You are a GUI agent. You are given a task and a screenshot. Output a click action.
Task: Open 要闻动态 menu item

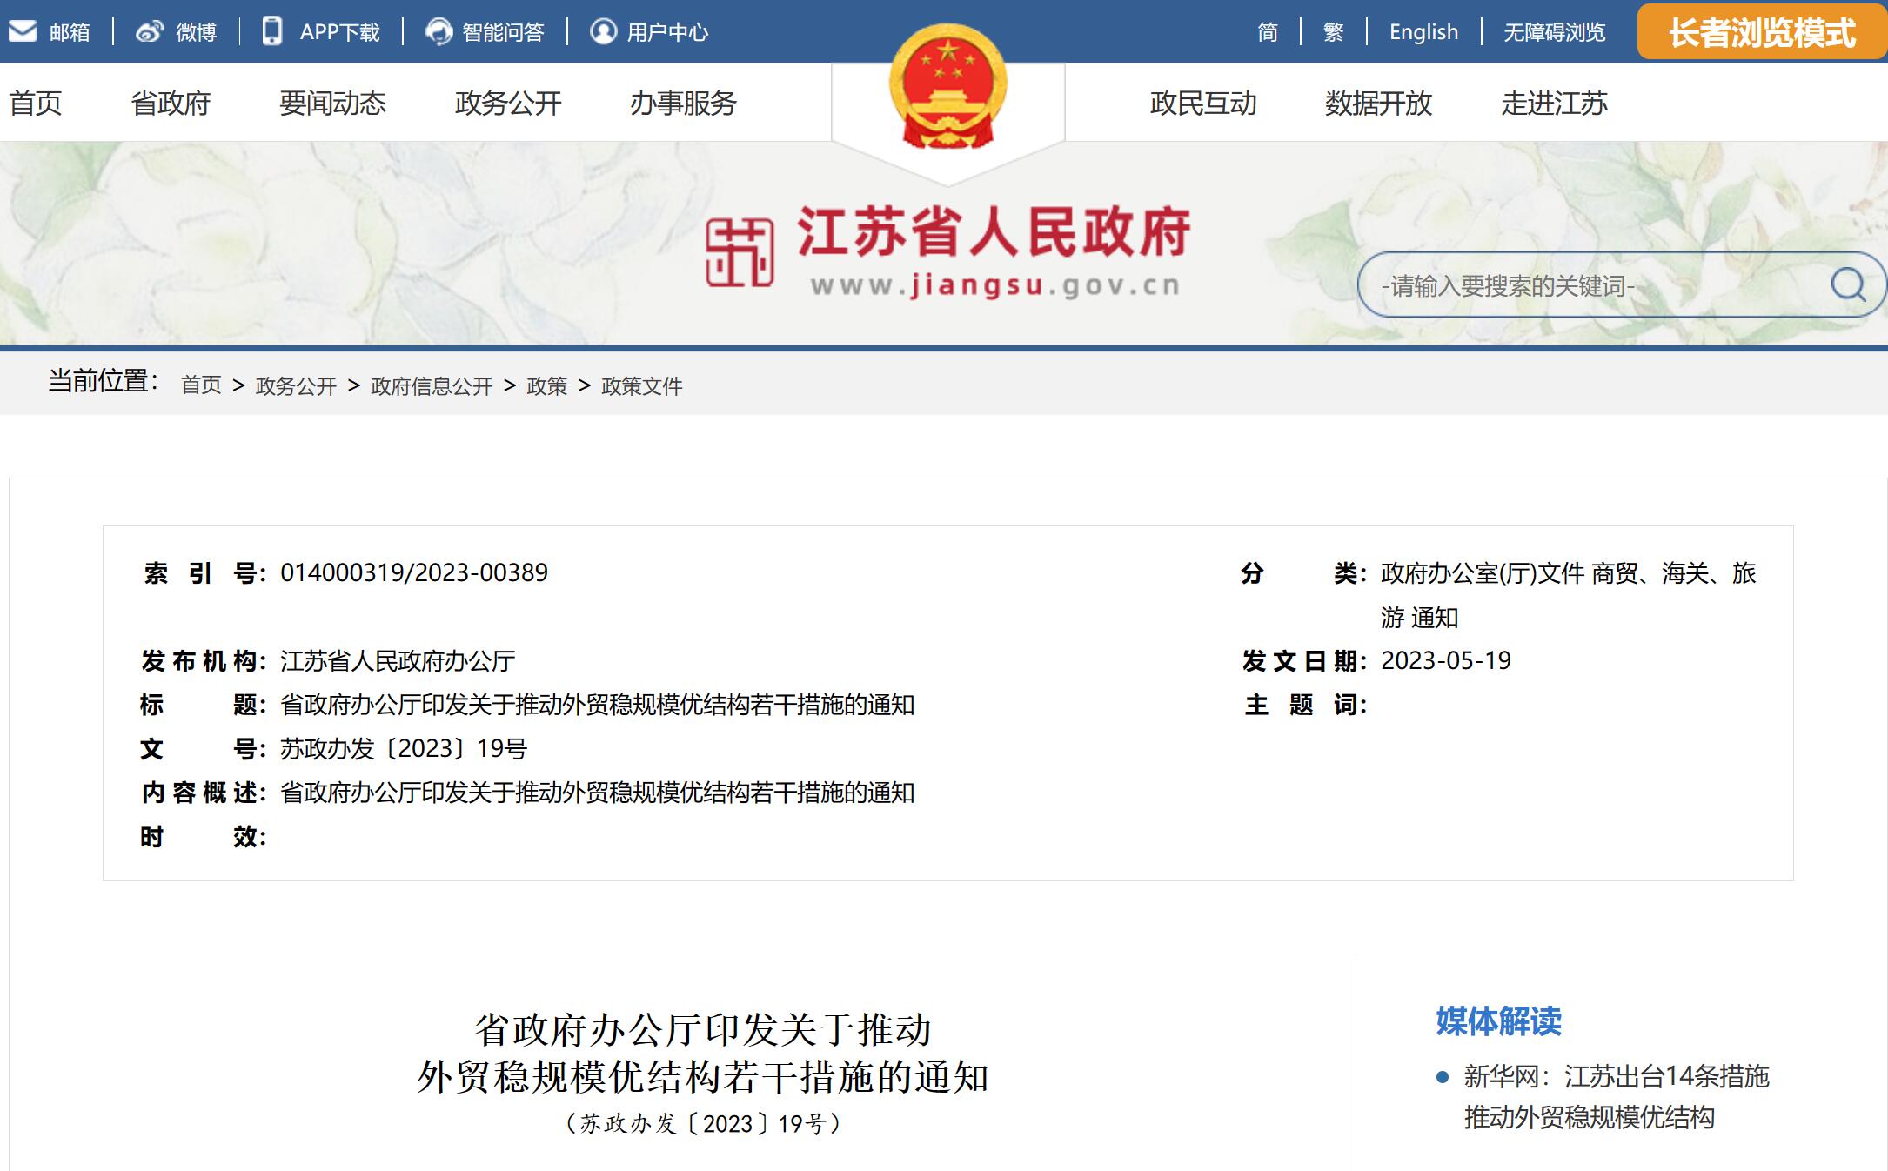(332, 103)
